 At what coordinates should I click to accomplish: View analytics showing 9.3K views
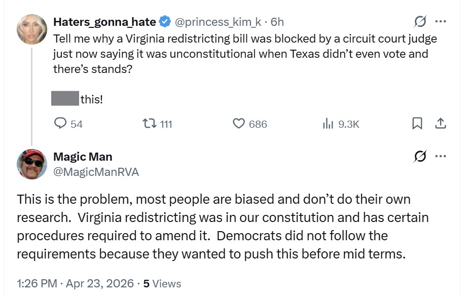point(329,124)
